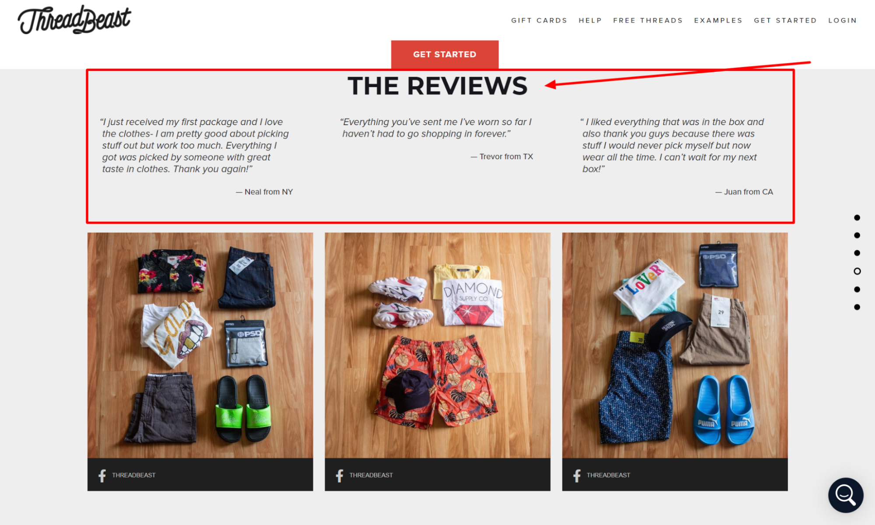The image size is (875, 525).
Task: Click the Login link
Action: pyautogui.click(x=843, y=21)
